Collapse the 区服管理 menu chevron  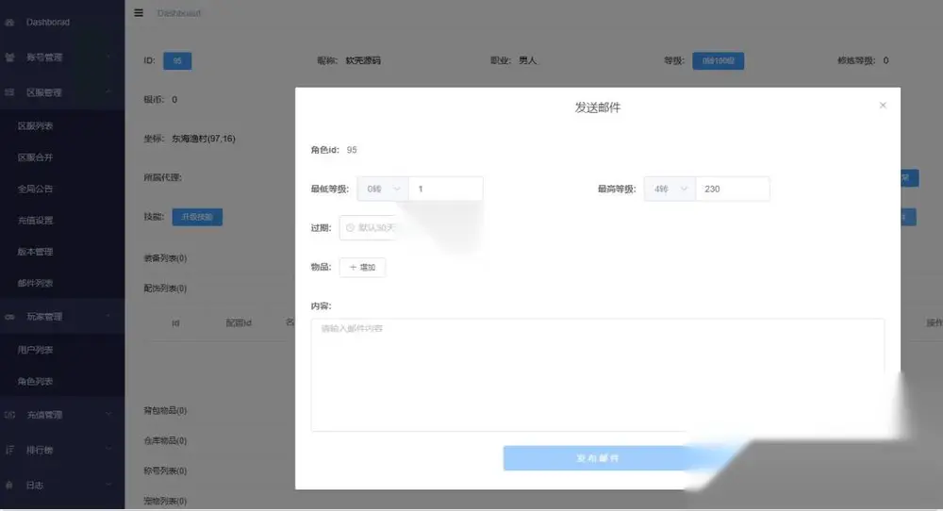tap(108, 92)
